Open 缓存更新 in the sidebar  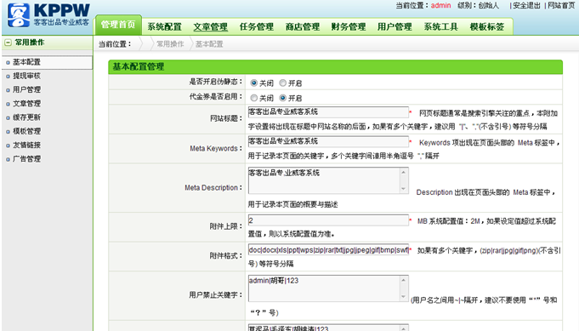26,117
